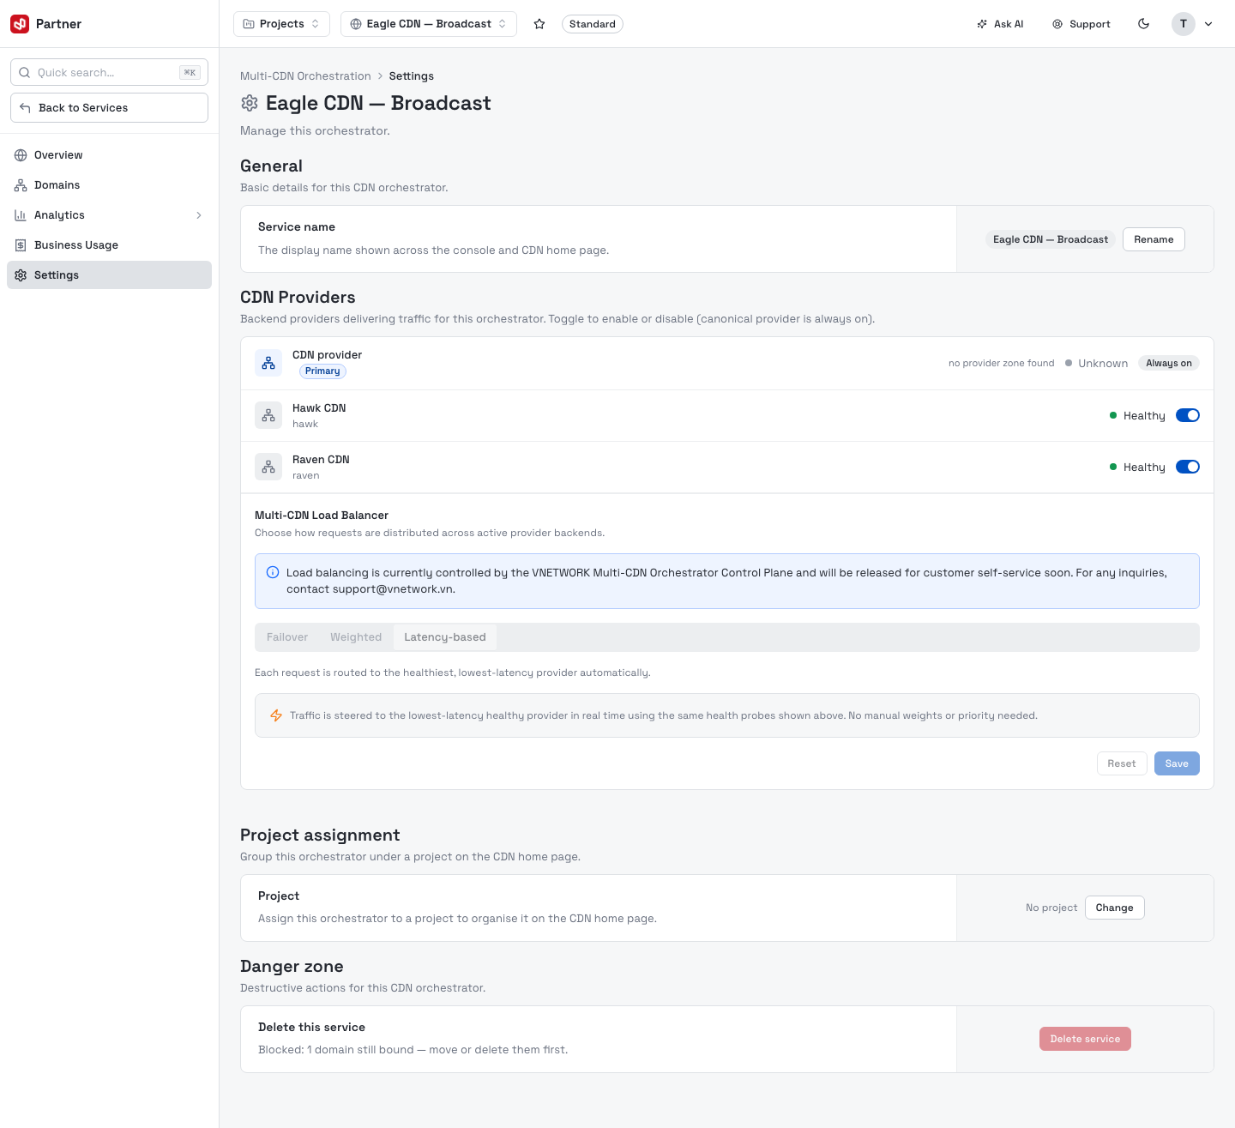Disable the Raven CDN provider toggle
The height and width of the screenshot is (1128, 1235).
(x=1188, y=467)
